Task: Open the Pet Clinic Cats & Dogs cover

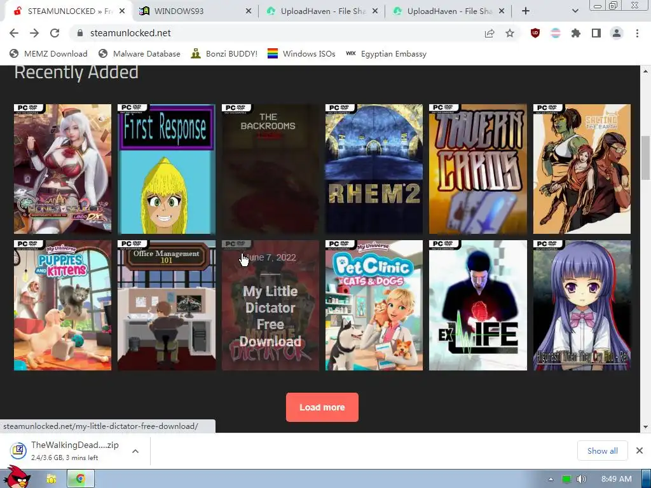Action: tap(374, 305)
